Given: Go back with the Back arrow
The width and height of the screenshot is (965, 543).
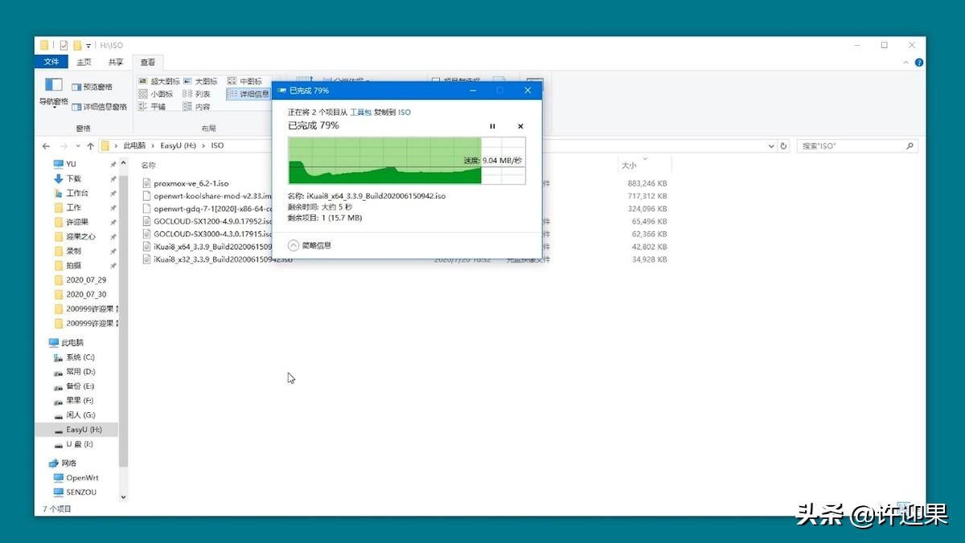Looking at the screenshot, I should pos(47,146).
